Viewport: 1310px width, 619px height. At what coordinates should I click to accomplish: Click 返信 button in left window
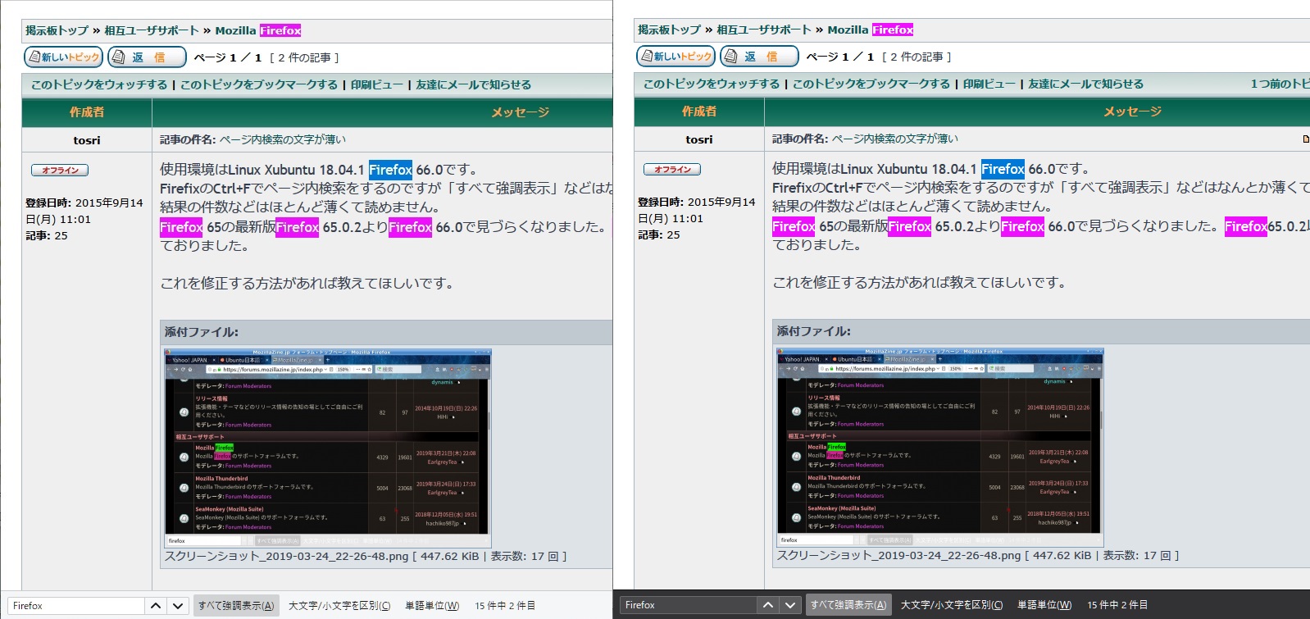pos(147,57)
